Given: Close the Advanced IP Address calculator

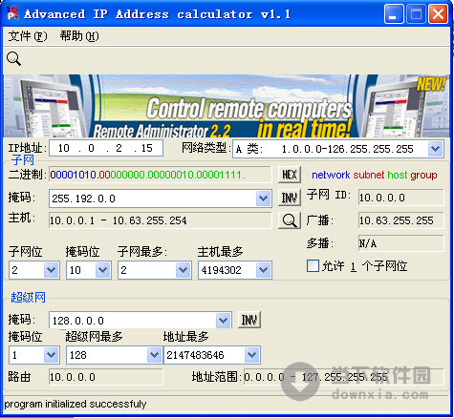Looking at the screenshot, I should coord(438,14).
